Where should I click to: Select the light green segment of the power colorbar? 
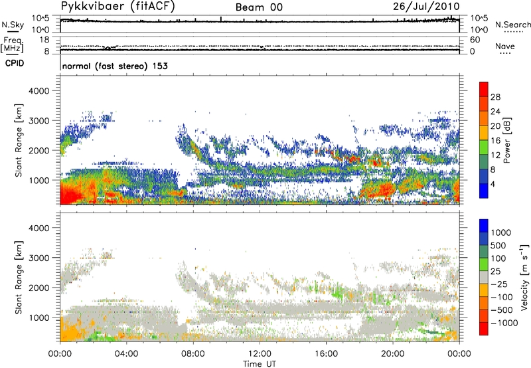(x=484, y=147)
